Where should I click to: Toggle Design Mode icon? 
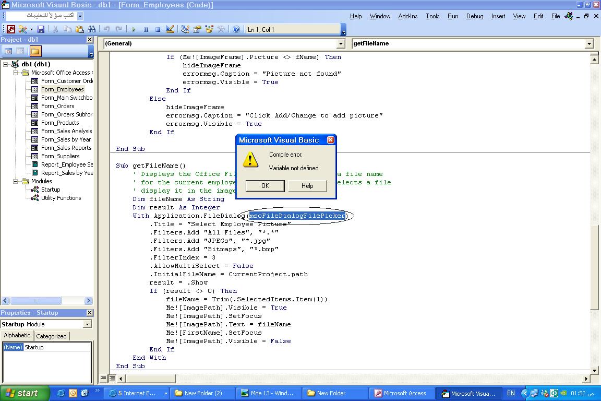[x=170, y=29]
